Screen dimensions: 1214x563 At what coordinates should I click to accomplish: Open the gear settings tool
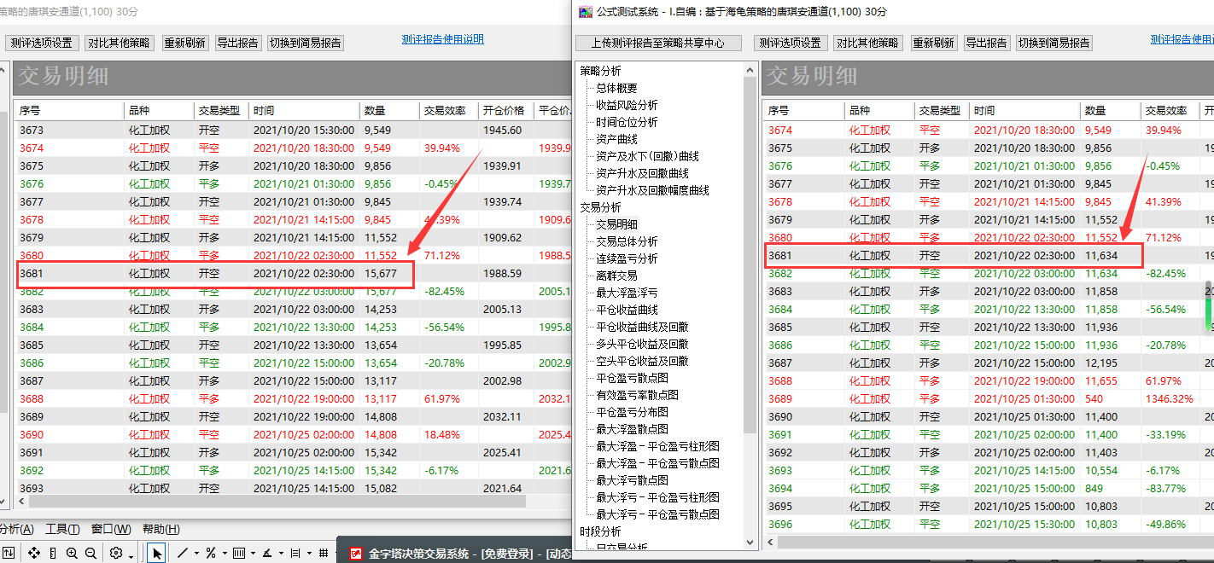(116, 553)
